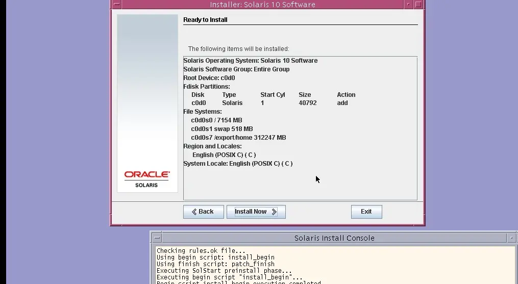Click the 'Type' column header
518x284 pixels.
click(229, 95)
